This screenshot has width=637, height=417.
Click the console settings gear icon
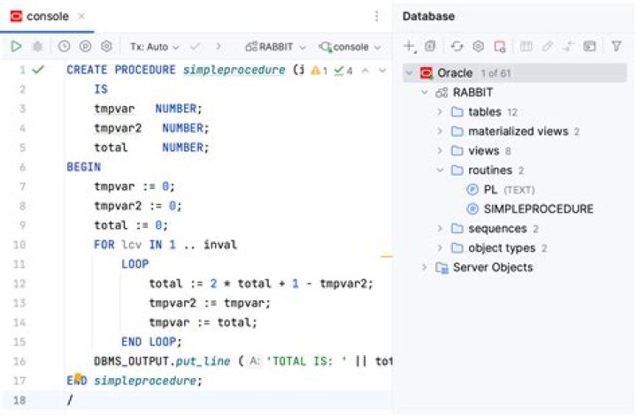(106, 46)
